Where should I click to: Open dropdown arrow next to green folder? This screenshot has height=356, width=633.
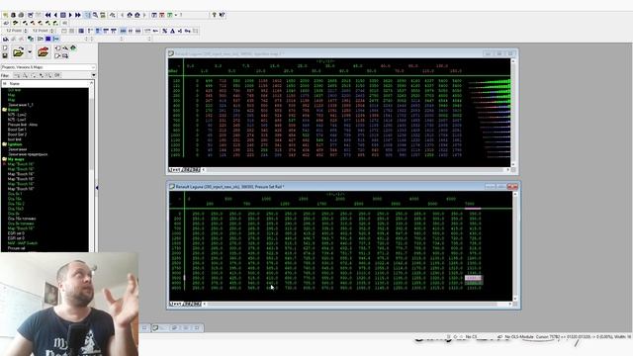(x=30, y=52)
